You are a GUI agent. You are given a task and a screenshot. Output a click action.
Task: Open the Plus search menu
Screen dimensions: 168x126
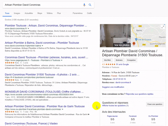click(59, 13)
